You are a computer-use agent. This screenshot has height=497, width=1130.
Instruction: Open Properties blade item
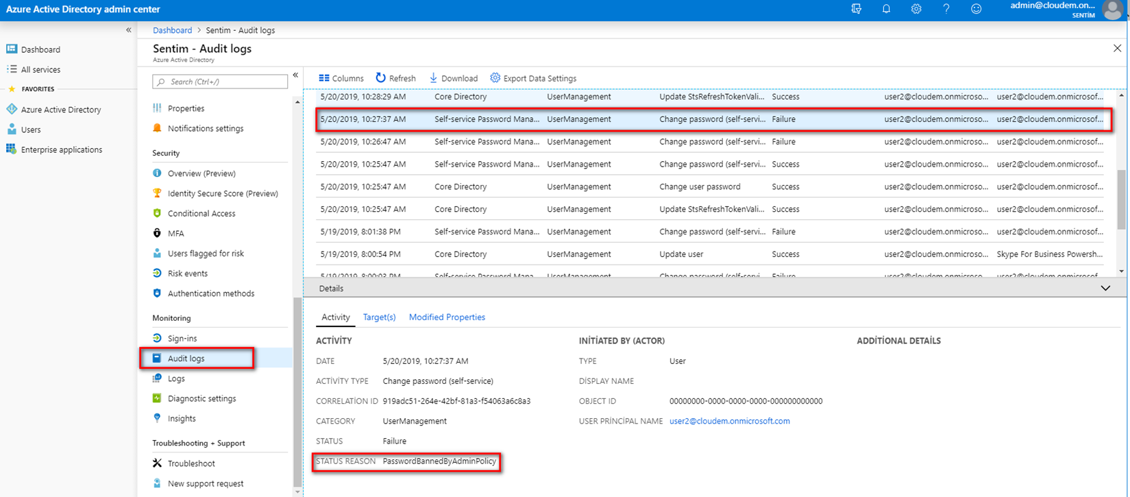[186, 108]
